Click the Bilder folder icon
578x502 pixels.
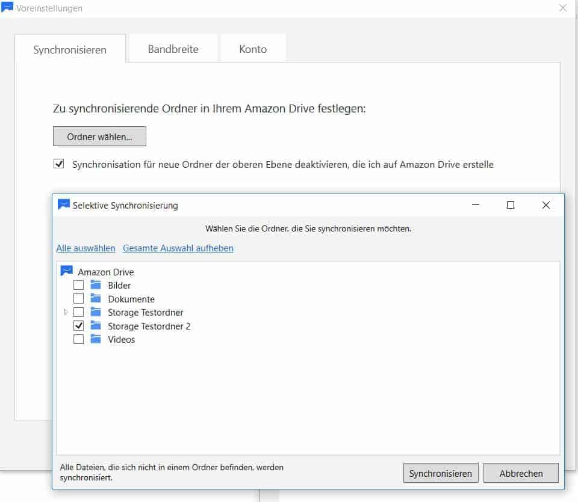(x=96, y=284)
